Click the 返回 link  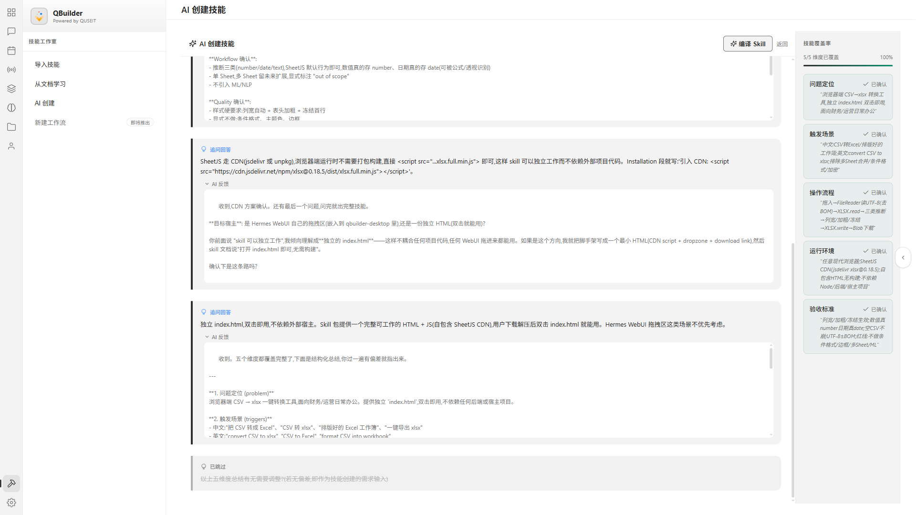tap(782, 44)
